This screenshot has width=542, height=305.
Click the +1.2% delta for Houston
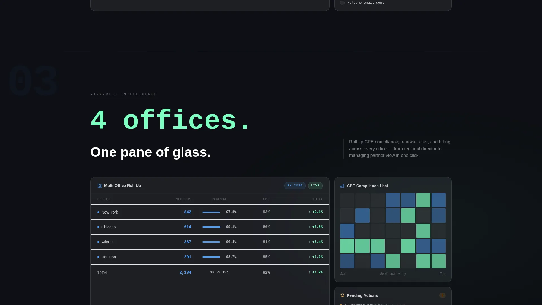[x=316, y=257]
